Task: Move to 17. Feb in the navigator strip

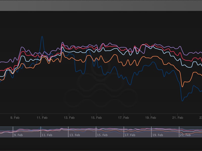Action: 130,135
